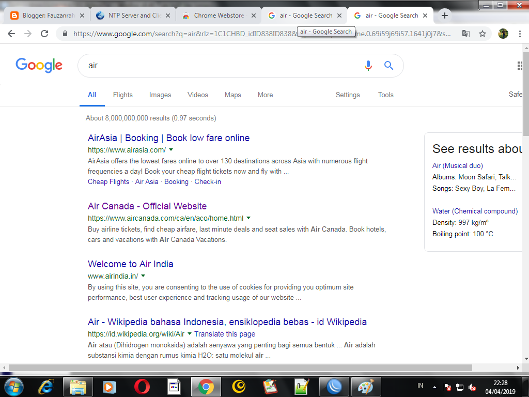Viewport: 529px width, 397px height.
Task: Select the Maps search tab
Action: point(233,95)
